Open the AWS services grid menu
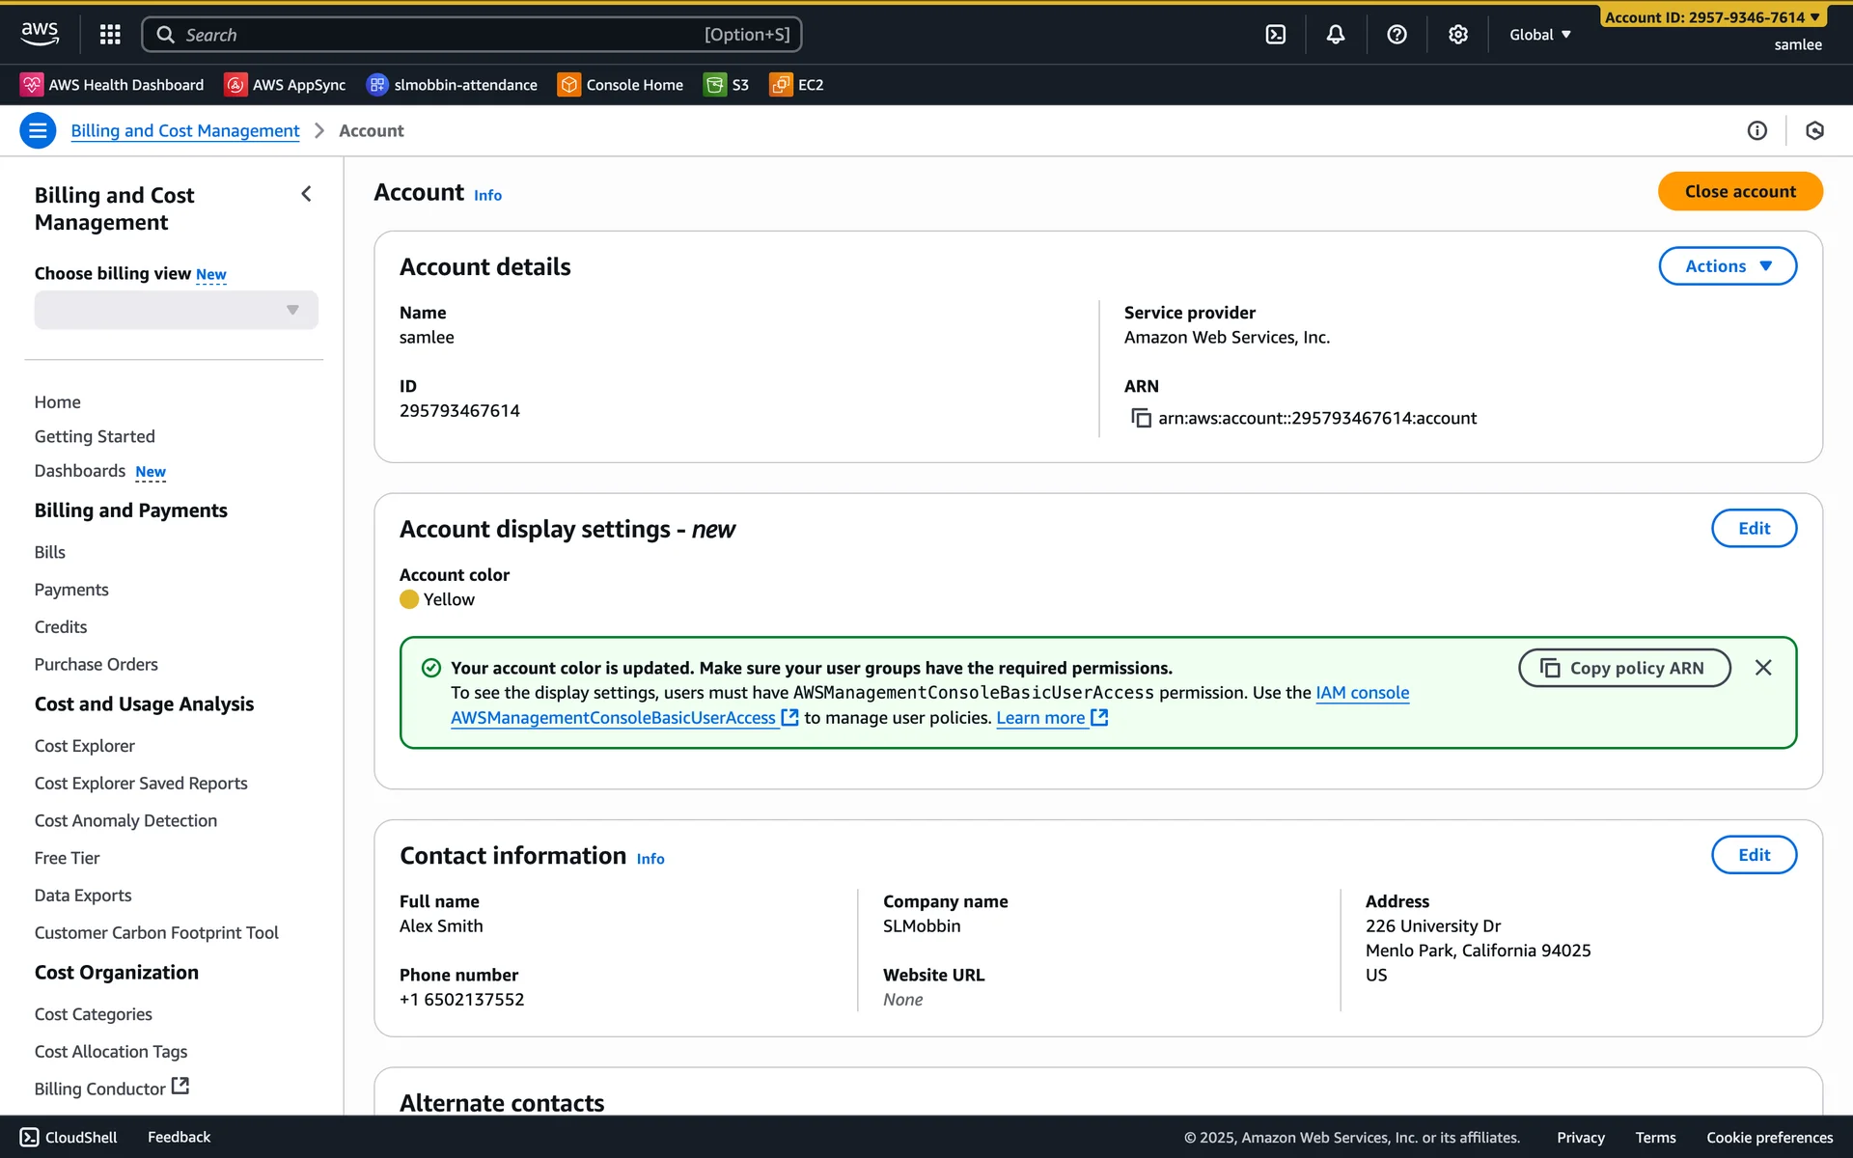The image size is (1853, 1158). click(110, 35)
